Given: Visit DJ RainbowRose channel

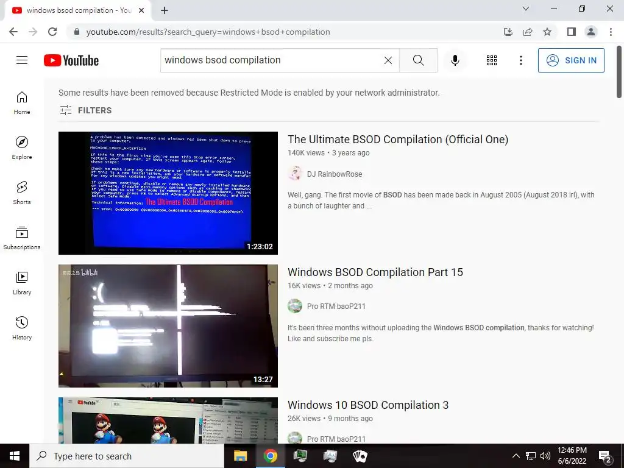Looking at the screenshot, I should [x=335, y=174].
